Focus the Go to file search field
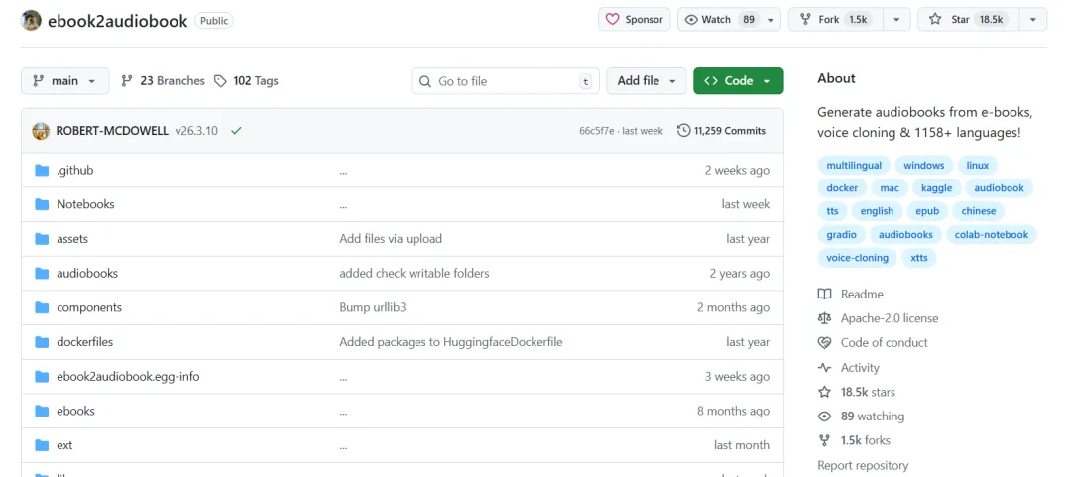This screenshot has height=477, width=1071. point(506,81)
